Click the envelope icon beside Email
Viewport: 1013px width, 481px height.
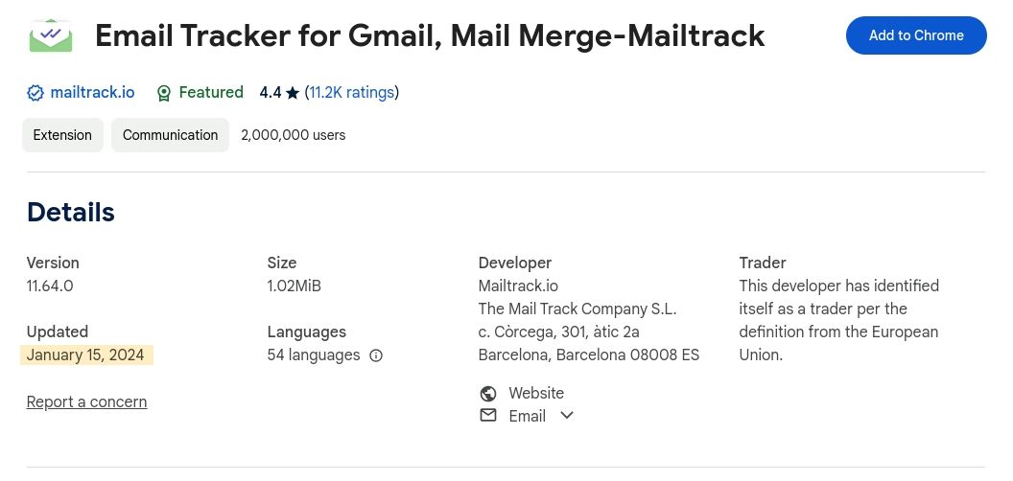coord(488,415)
